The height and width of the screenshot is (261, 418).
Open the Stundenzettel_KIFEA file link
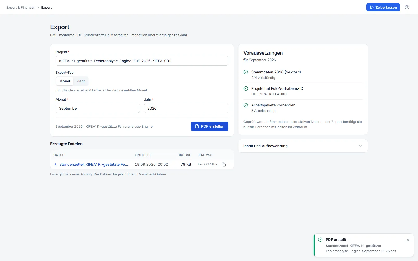pos(94,164)
